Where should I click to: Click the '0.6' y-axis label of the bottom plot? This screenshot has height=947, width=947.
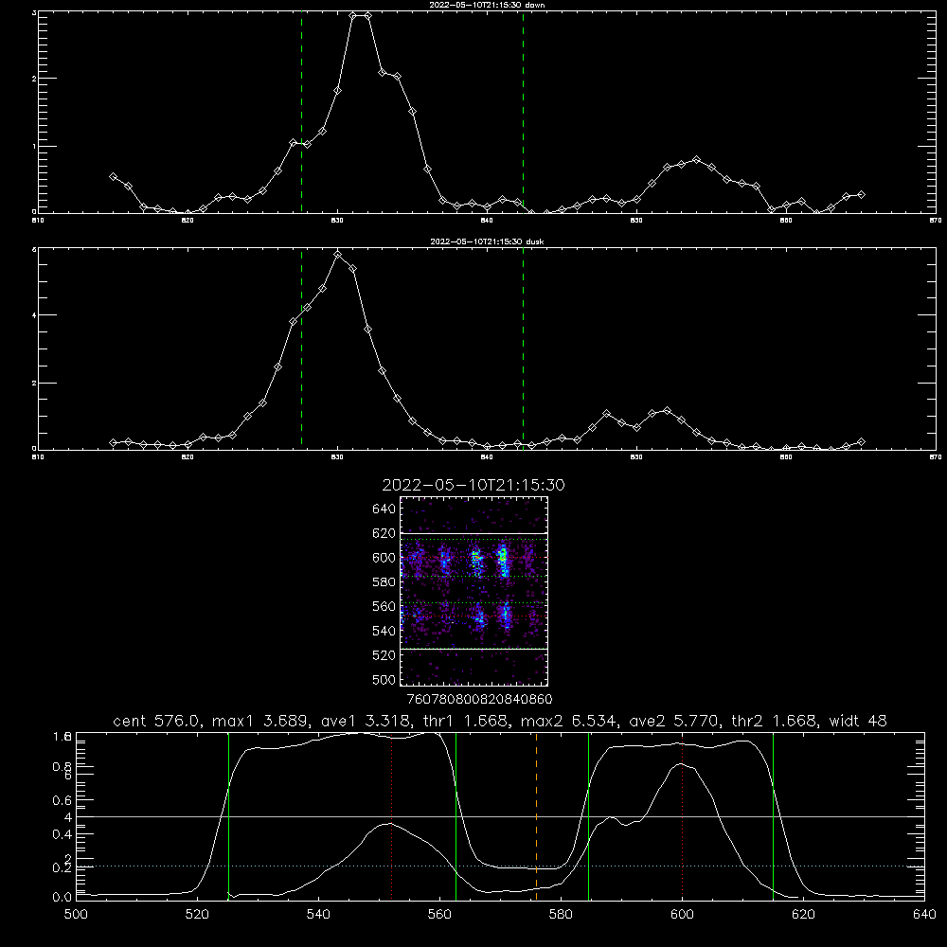point(62,800)
